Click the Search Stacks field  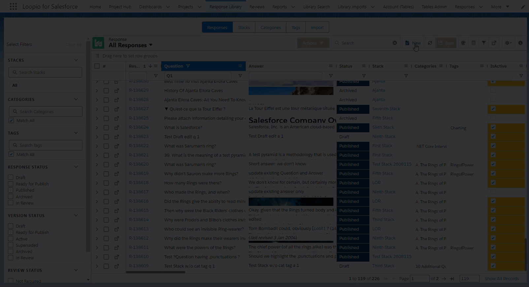46,72
